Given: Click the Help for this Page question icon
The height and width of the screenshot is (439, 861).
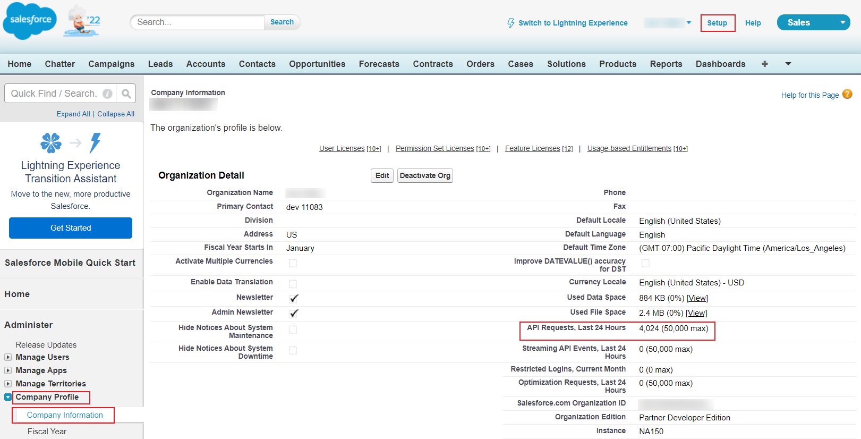Looking at the screenshot, I should 847,94.
